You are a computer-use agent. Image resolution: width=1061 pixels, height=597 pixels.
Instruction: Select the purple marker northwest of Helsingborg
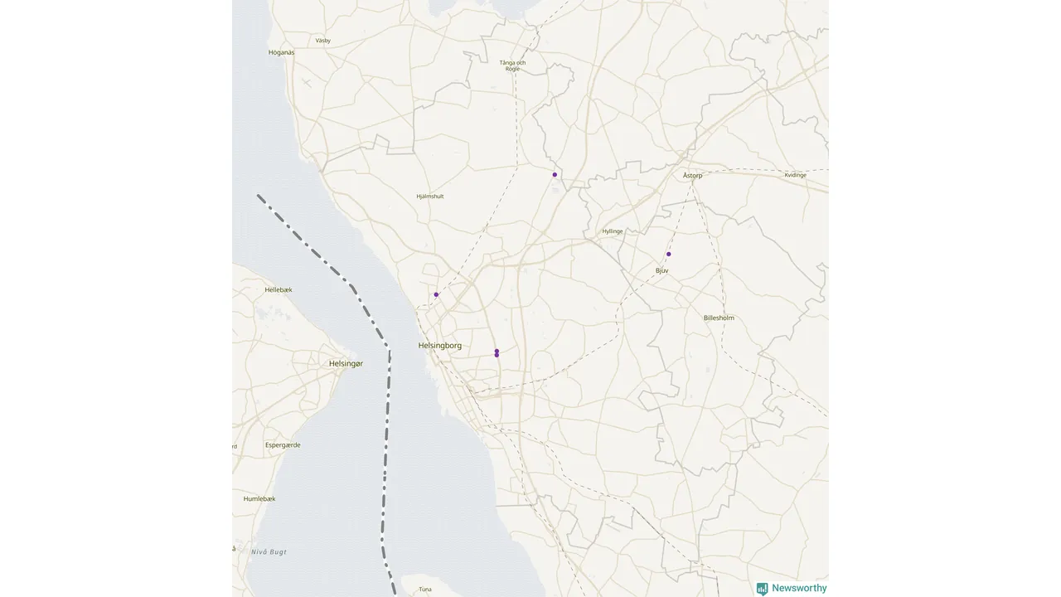click(x=436, y=294)
